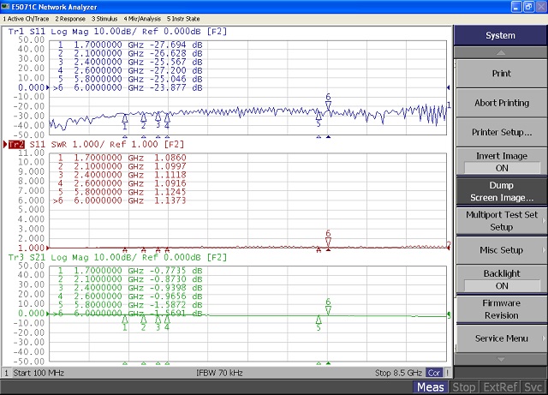This screenshot has height=395, width=548.
Task: Click marker 5 triangle on Tr3 trace
Action: 319,319
